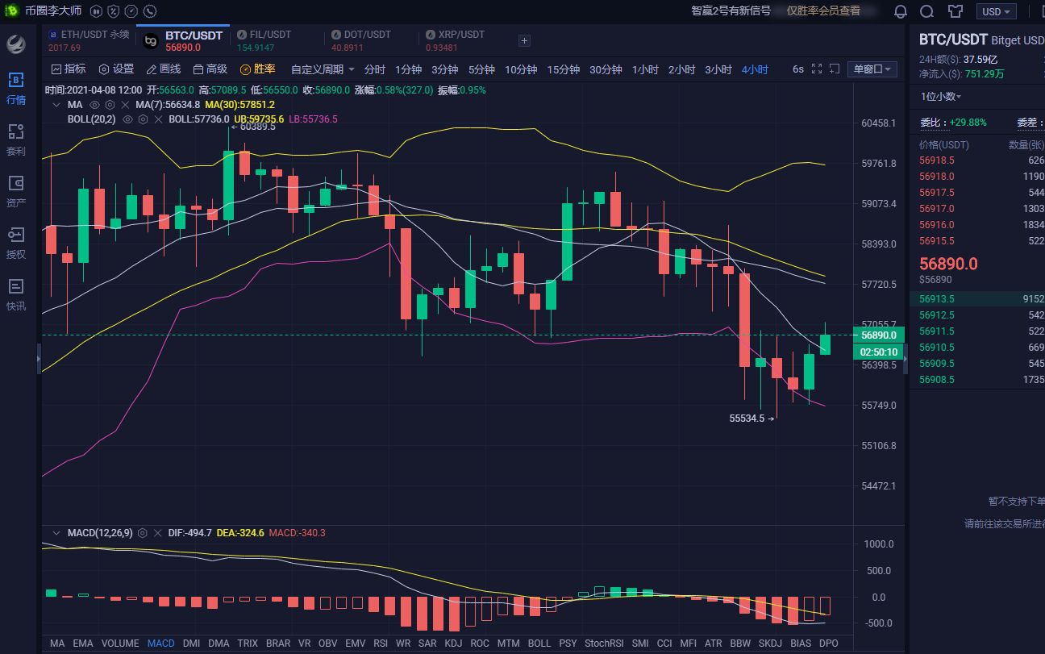Open the 单窗口 window layout dropdown
Image resolution: width=1045 pixels, height=654 pixels.
(872, 69)
